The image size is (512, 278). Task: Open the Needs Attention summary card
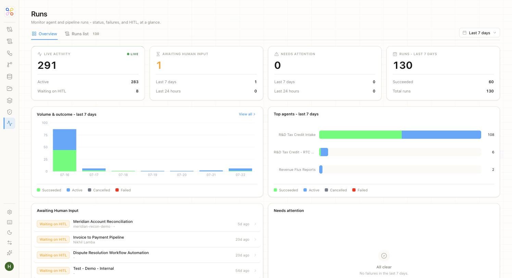[x=325, y=73]
